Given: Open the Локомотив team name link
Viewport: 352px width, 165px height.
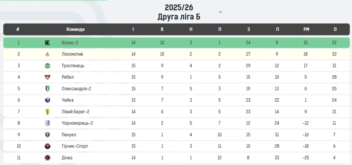Looking at the screenshot, I should coord(72,54).
